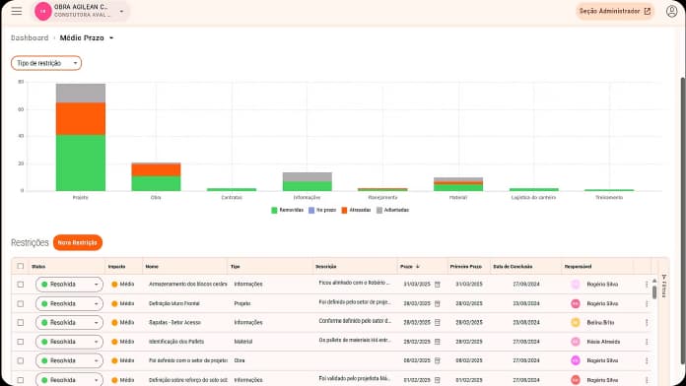Open calendar for Armazenamento dos blocos row prazo
The image size is (686, 386).
point(437,285)
